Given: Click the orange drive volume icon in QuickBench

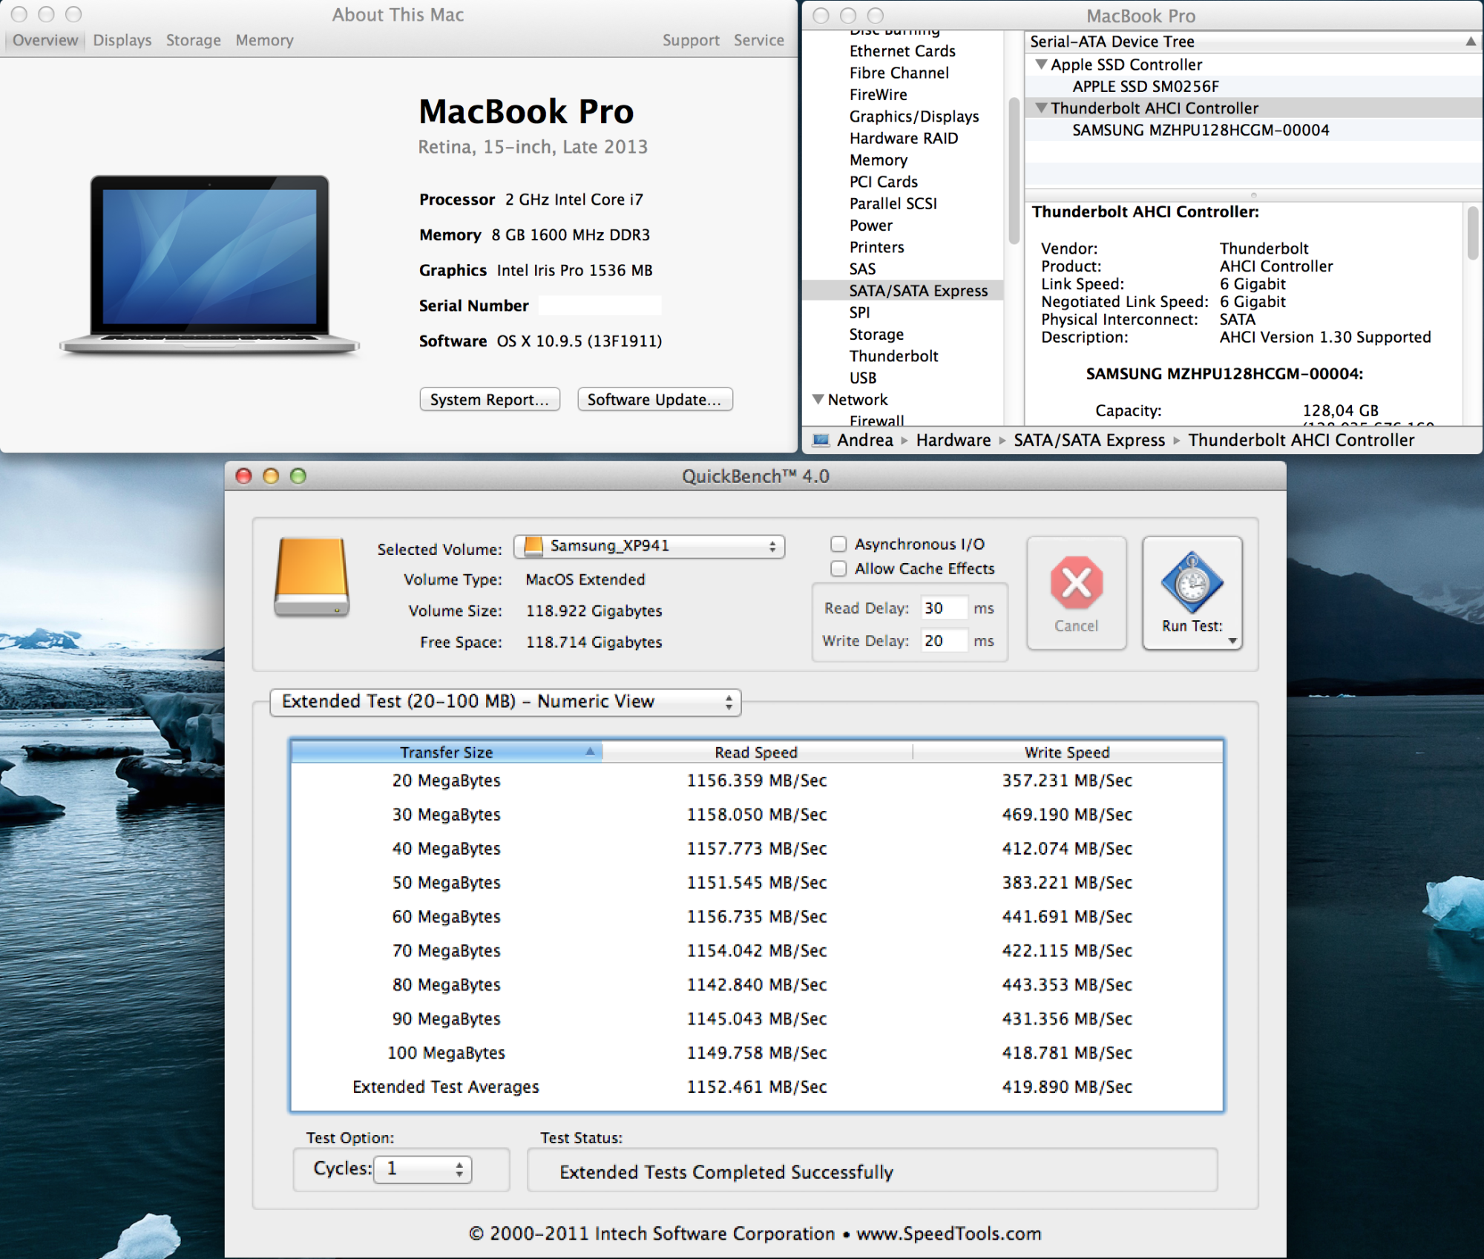Looking at the screenshot, I should 312,577.
